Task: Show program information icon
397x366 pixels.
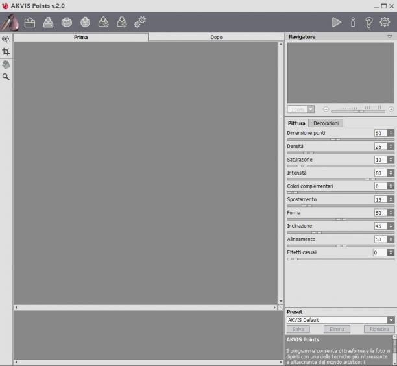Action: (x=353, y=22)
